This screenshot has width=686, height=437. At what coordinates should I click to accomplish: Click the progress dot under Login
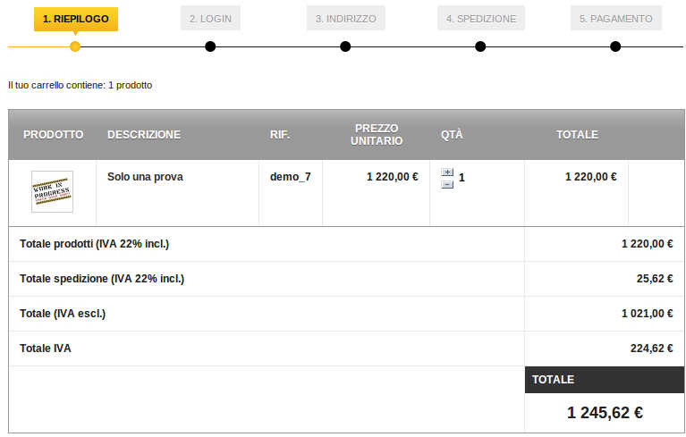(210, 46)
